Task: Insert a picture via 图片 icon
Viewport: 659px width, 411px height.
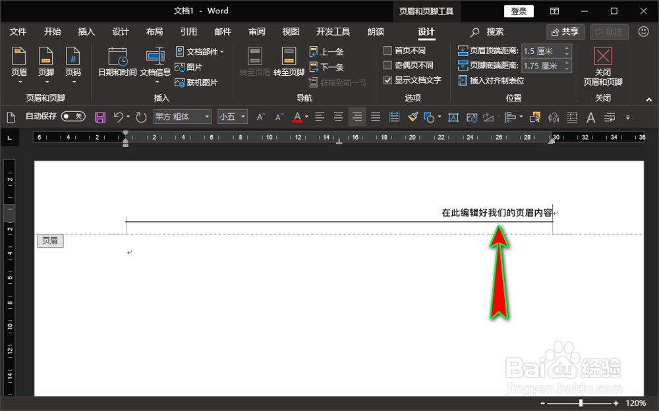Action: pyautogui.click(x=192, y=67)
